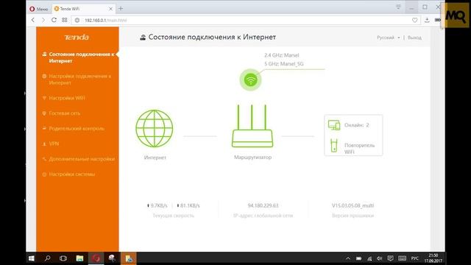Add page to bookmarks heart icon
This screenshot has height=265, width=471.
(x=414, y=20)
